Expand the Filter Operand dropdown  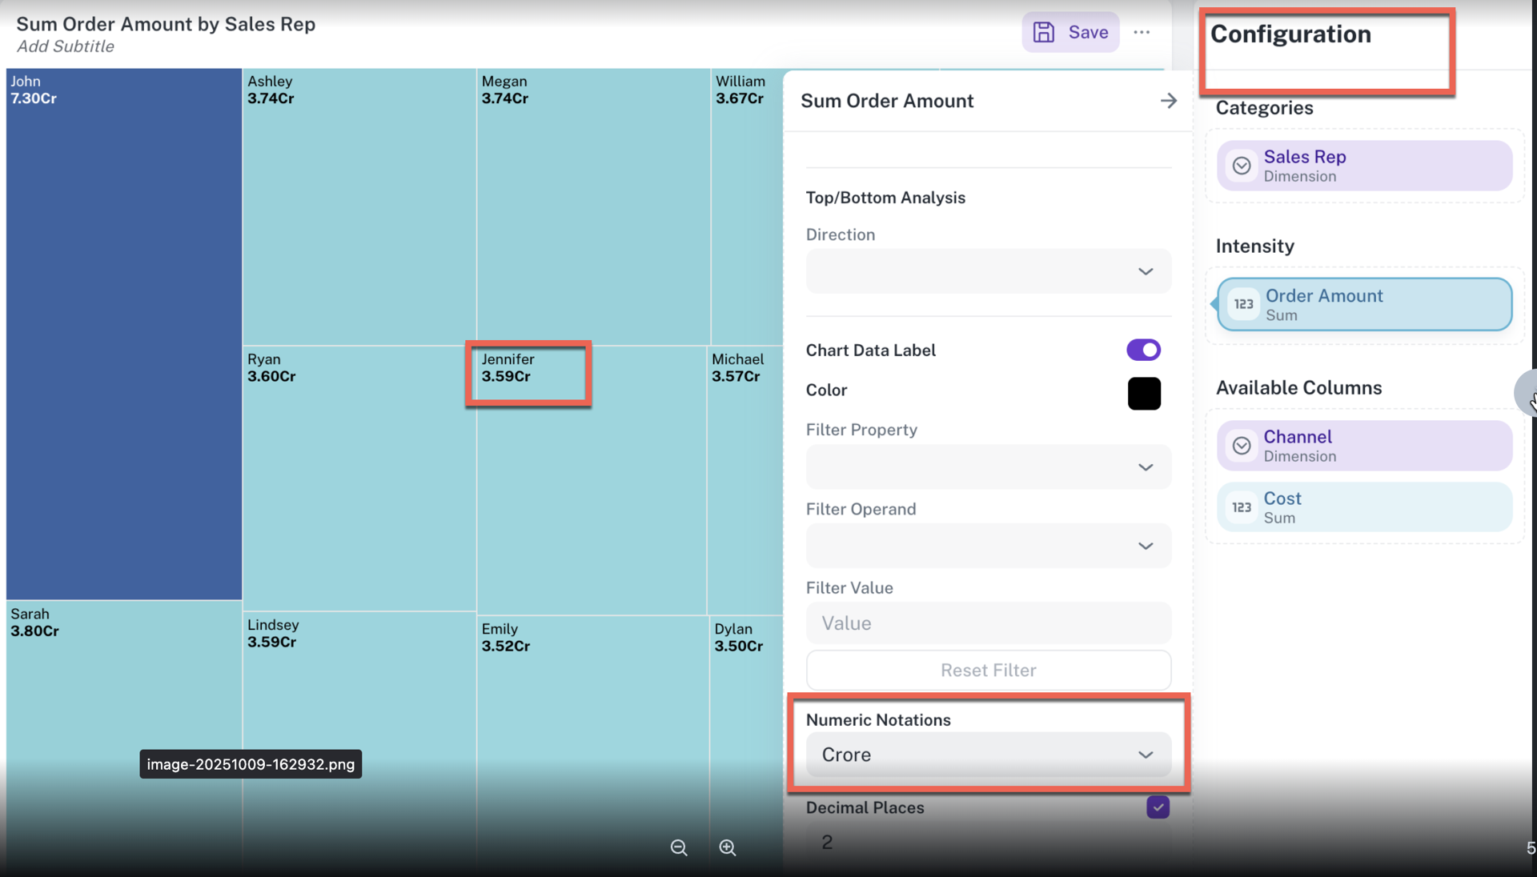[988, 546]
